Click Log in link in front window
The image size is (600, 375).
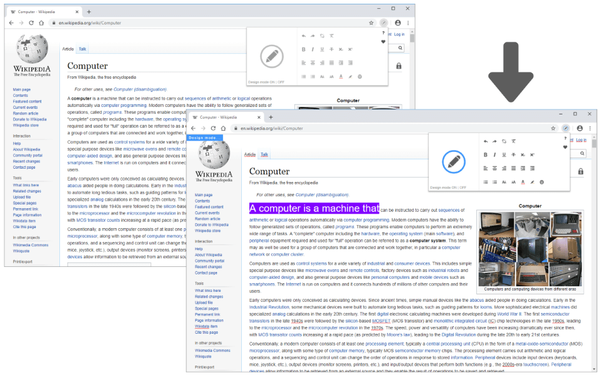[x=581, y=140]
